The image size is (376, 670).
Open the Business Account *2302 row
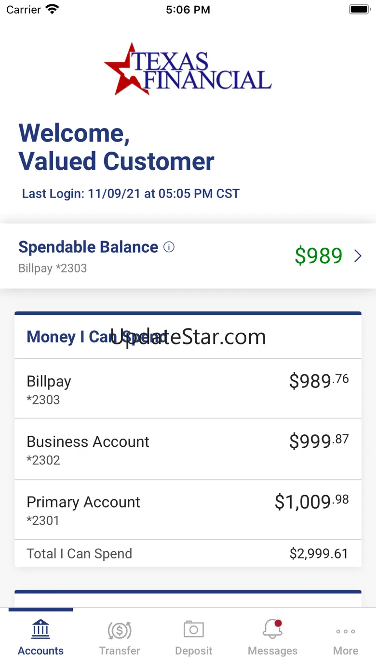point(188,449)
